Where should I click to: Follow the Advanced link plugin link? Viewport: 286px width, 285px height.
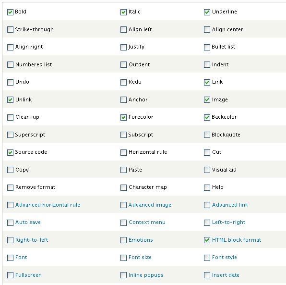tap(230, 205)
